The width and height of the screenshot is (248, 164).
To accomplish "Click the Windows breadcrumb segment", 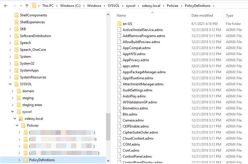I will pos(94,6).
